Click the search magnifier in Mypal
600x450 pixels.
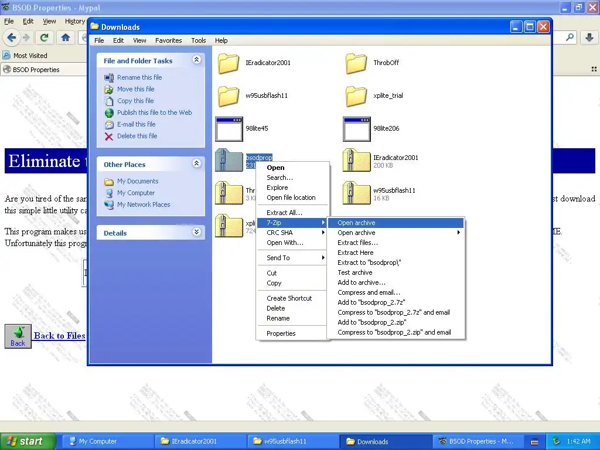(570, 37)
